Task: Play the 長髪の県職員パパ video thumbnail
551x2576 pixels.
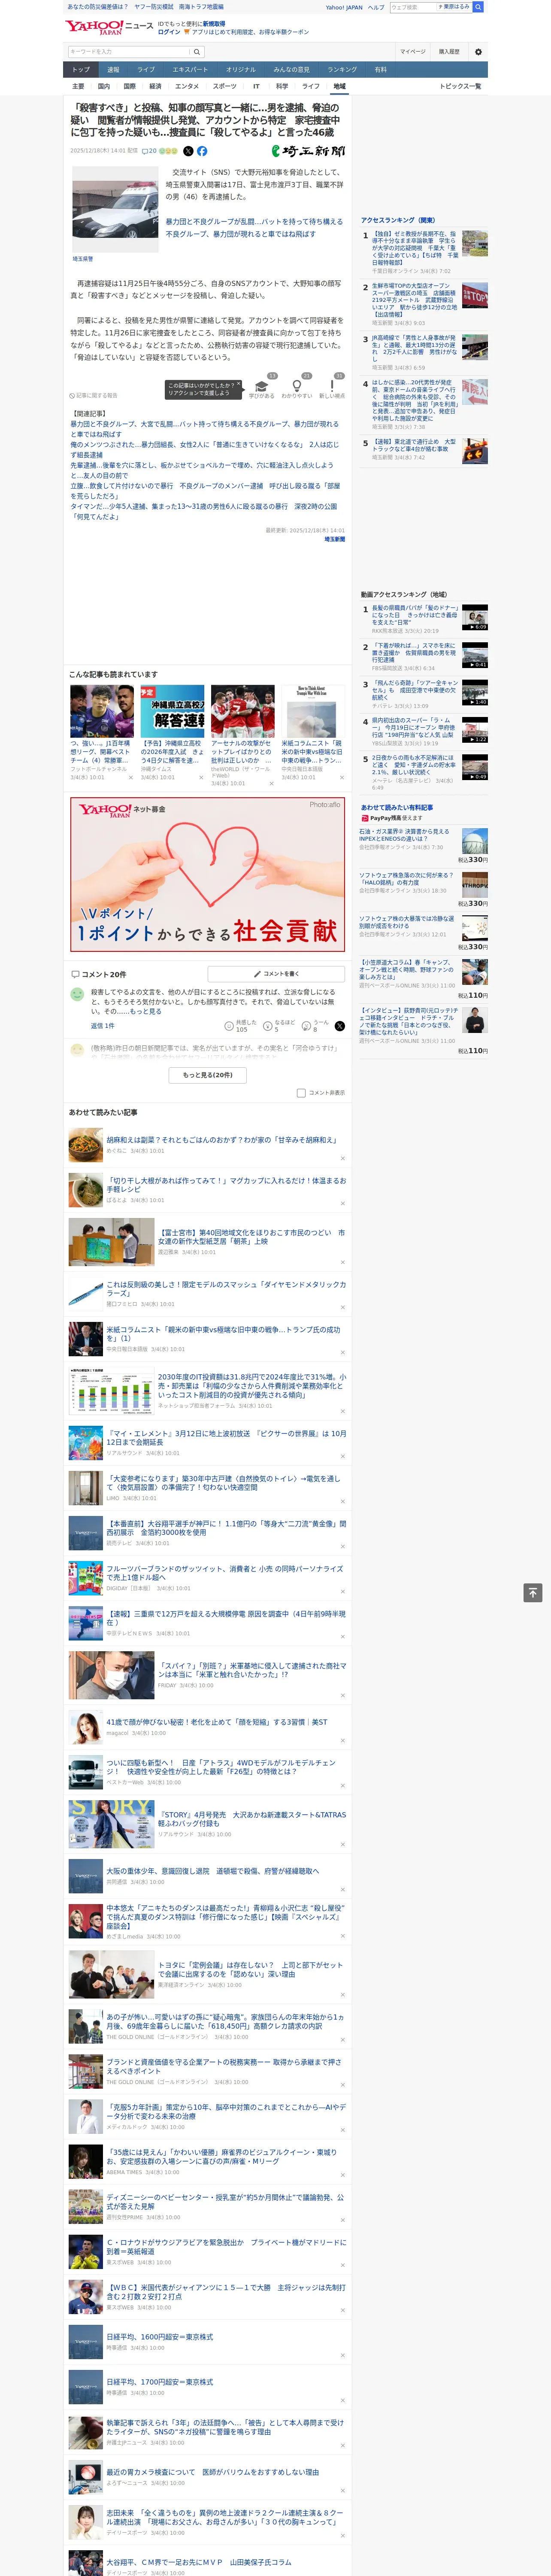Action: [475, 617]
